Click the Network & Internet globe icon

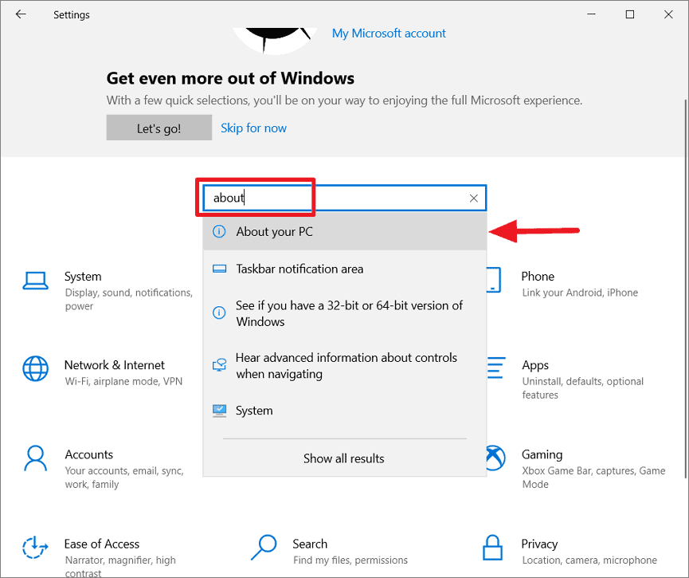[x=36, y=368]
